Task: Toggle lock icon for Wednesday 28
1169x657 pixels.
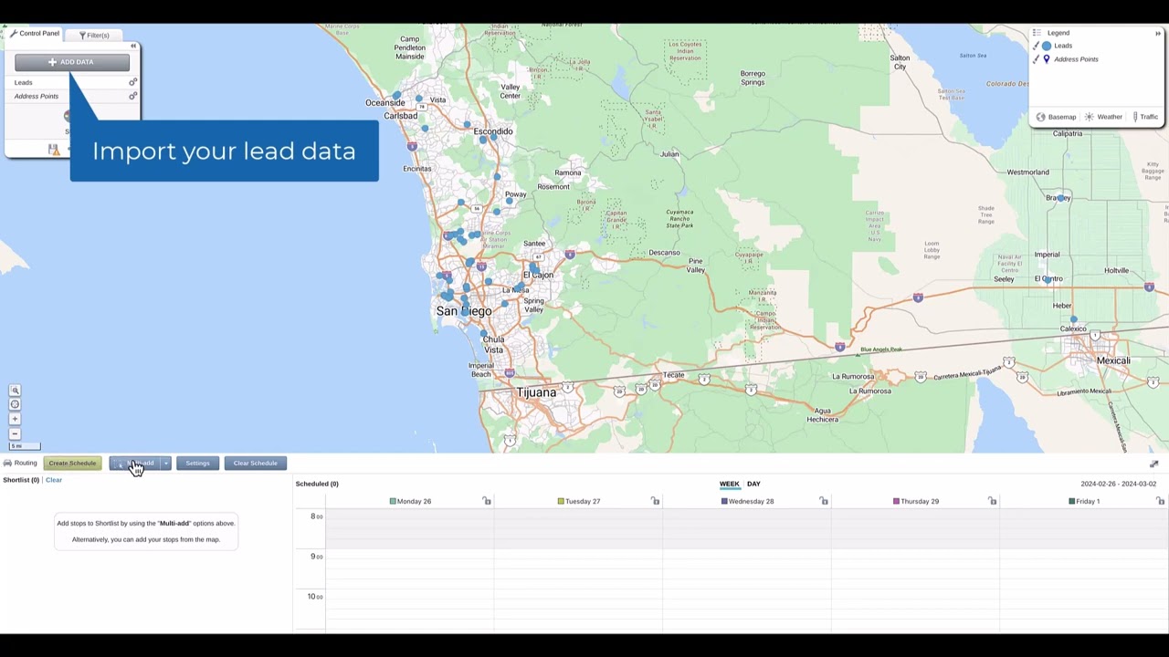Action: [x=824, y=501]
